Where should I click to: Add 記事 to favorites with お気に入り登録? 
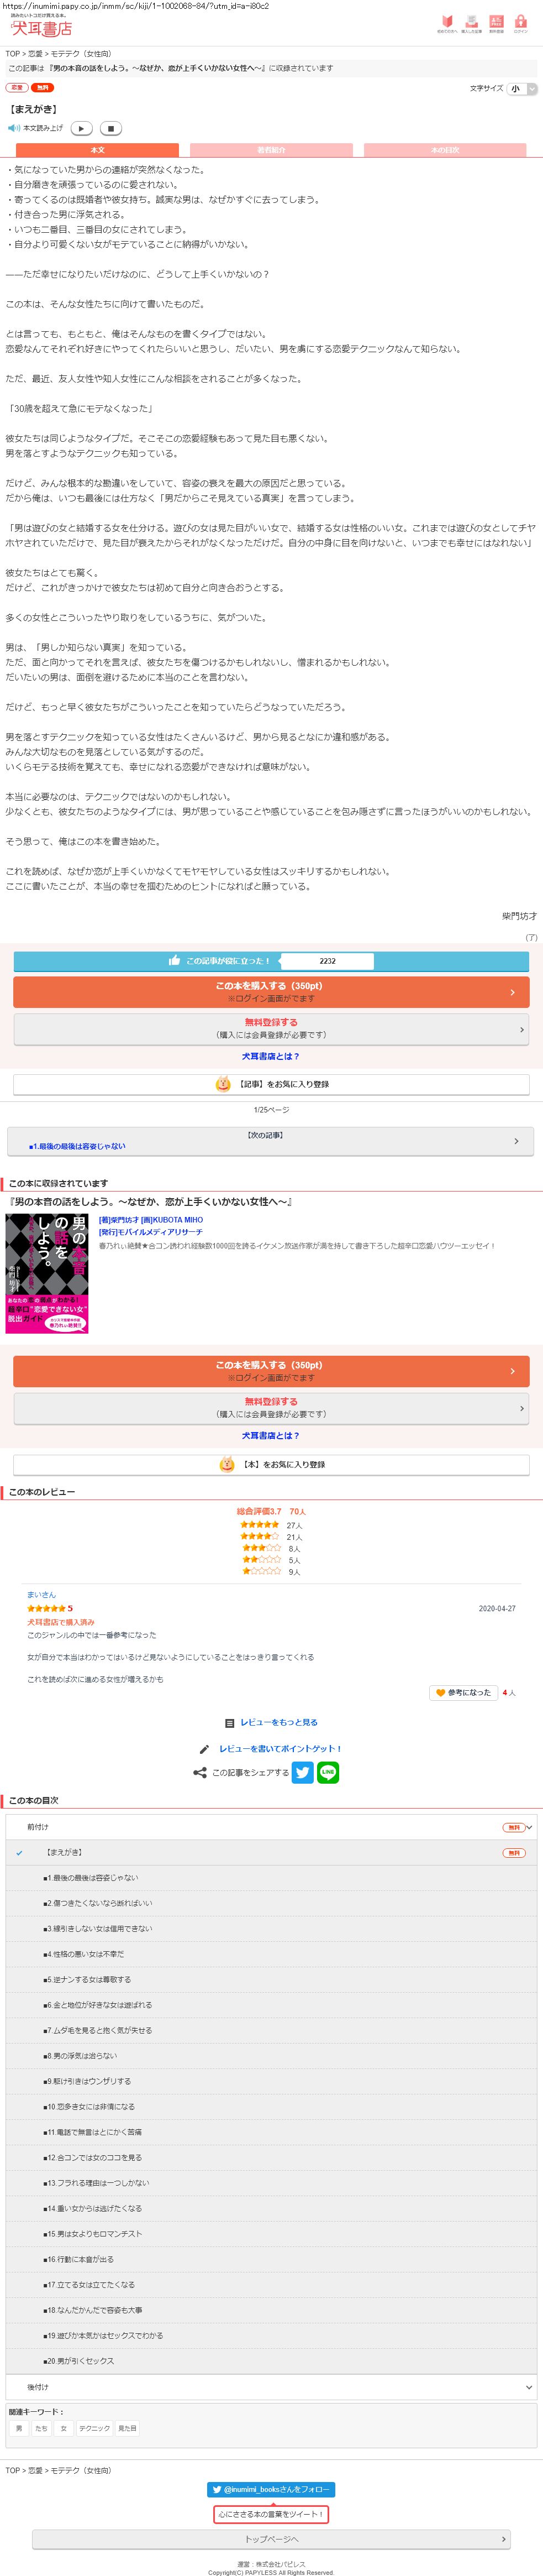point(271,1084)
